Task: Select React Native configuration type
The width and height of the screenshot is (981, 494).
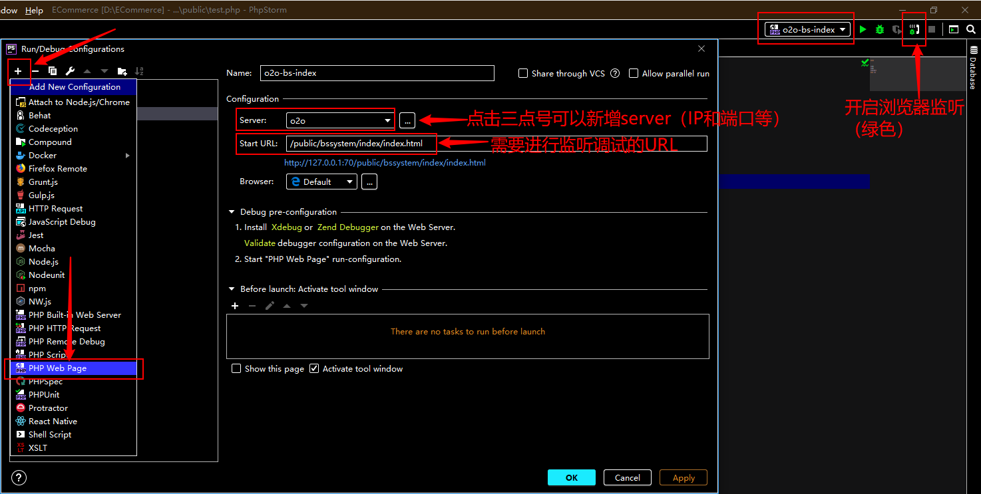Action: click(73, 422)
